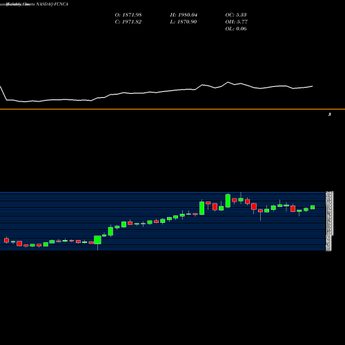Screen dimensions: 345x345
Task: Select the OC: 5.33 reading
Action: coord(236,15)
